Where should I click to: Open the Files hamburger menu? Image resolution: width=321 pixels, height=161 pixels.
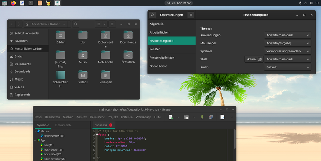pos(112,24)
